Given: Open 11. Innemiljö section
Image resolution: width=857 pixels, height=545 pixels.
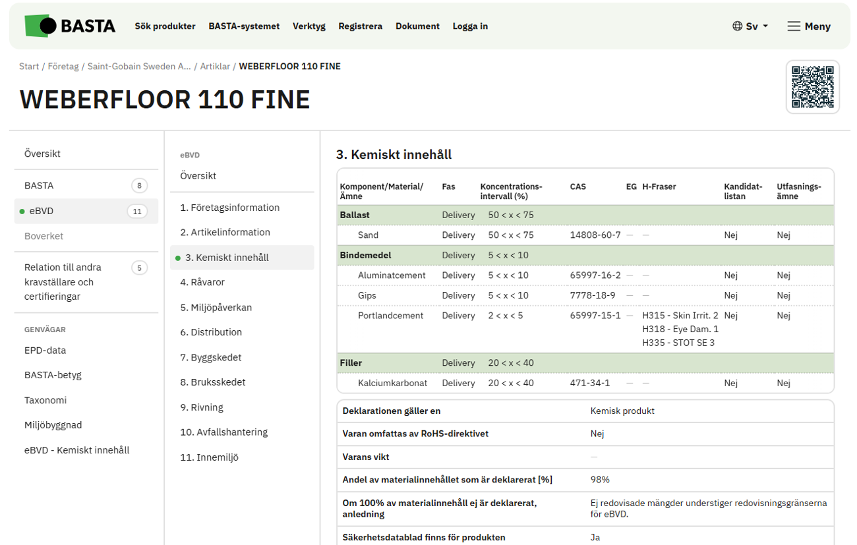Looking at the screenshot, I should 209,457.
